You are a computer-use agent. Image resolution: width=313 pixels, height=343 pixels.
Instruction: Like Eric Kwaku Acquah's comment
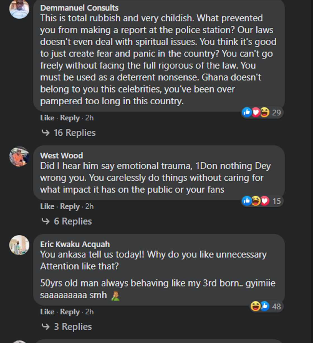(x=47, y=312)
